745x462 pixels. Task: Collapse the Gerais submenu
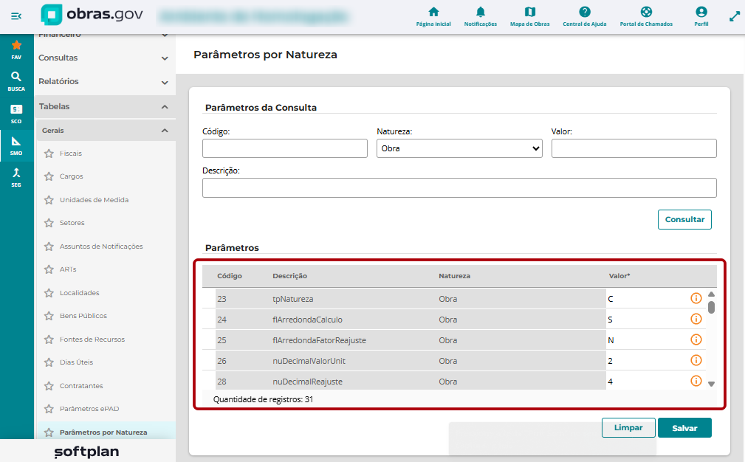pyautogui.click(x=106, y=131)
